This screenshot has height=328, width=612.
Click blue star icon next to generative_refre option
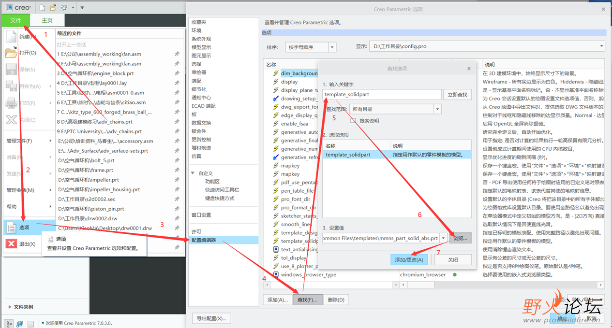point(276,157)
